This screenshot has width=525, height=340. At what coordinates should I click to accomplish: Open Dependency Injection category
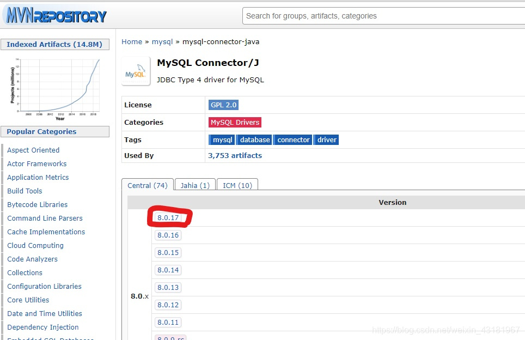point(43,327)
